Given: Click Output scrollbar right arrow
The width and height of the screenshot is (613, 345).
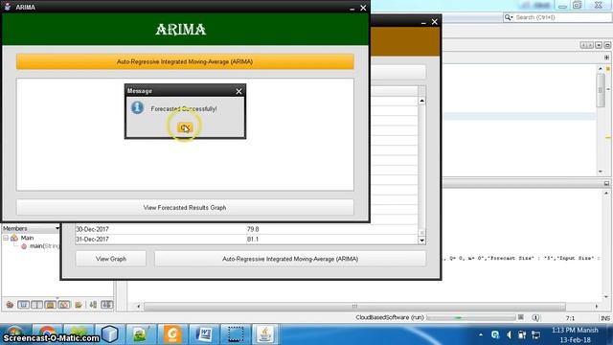Looking at the screenshot, I should tap(596, 307).
